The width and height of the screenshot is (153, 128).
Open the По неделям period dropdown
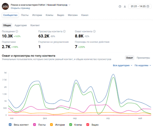tap(143, 65)
